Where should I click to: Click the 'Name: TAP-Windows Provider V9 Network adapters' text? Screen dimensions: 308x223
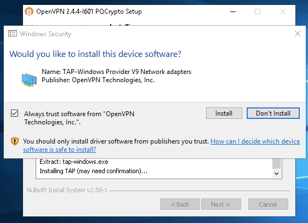point(116,72)
